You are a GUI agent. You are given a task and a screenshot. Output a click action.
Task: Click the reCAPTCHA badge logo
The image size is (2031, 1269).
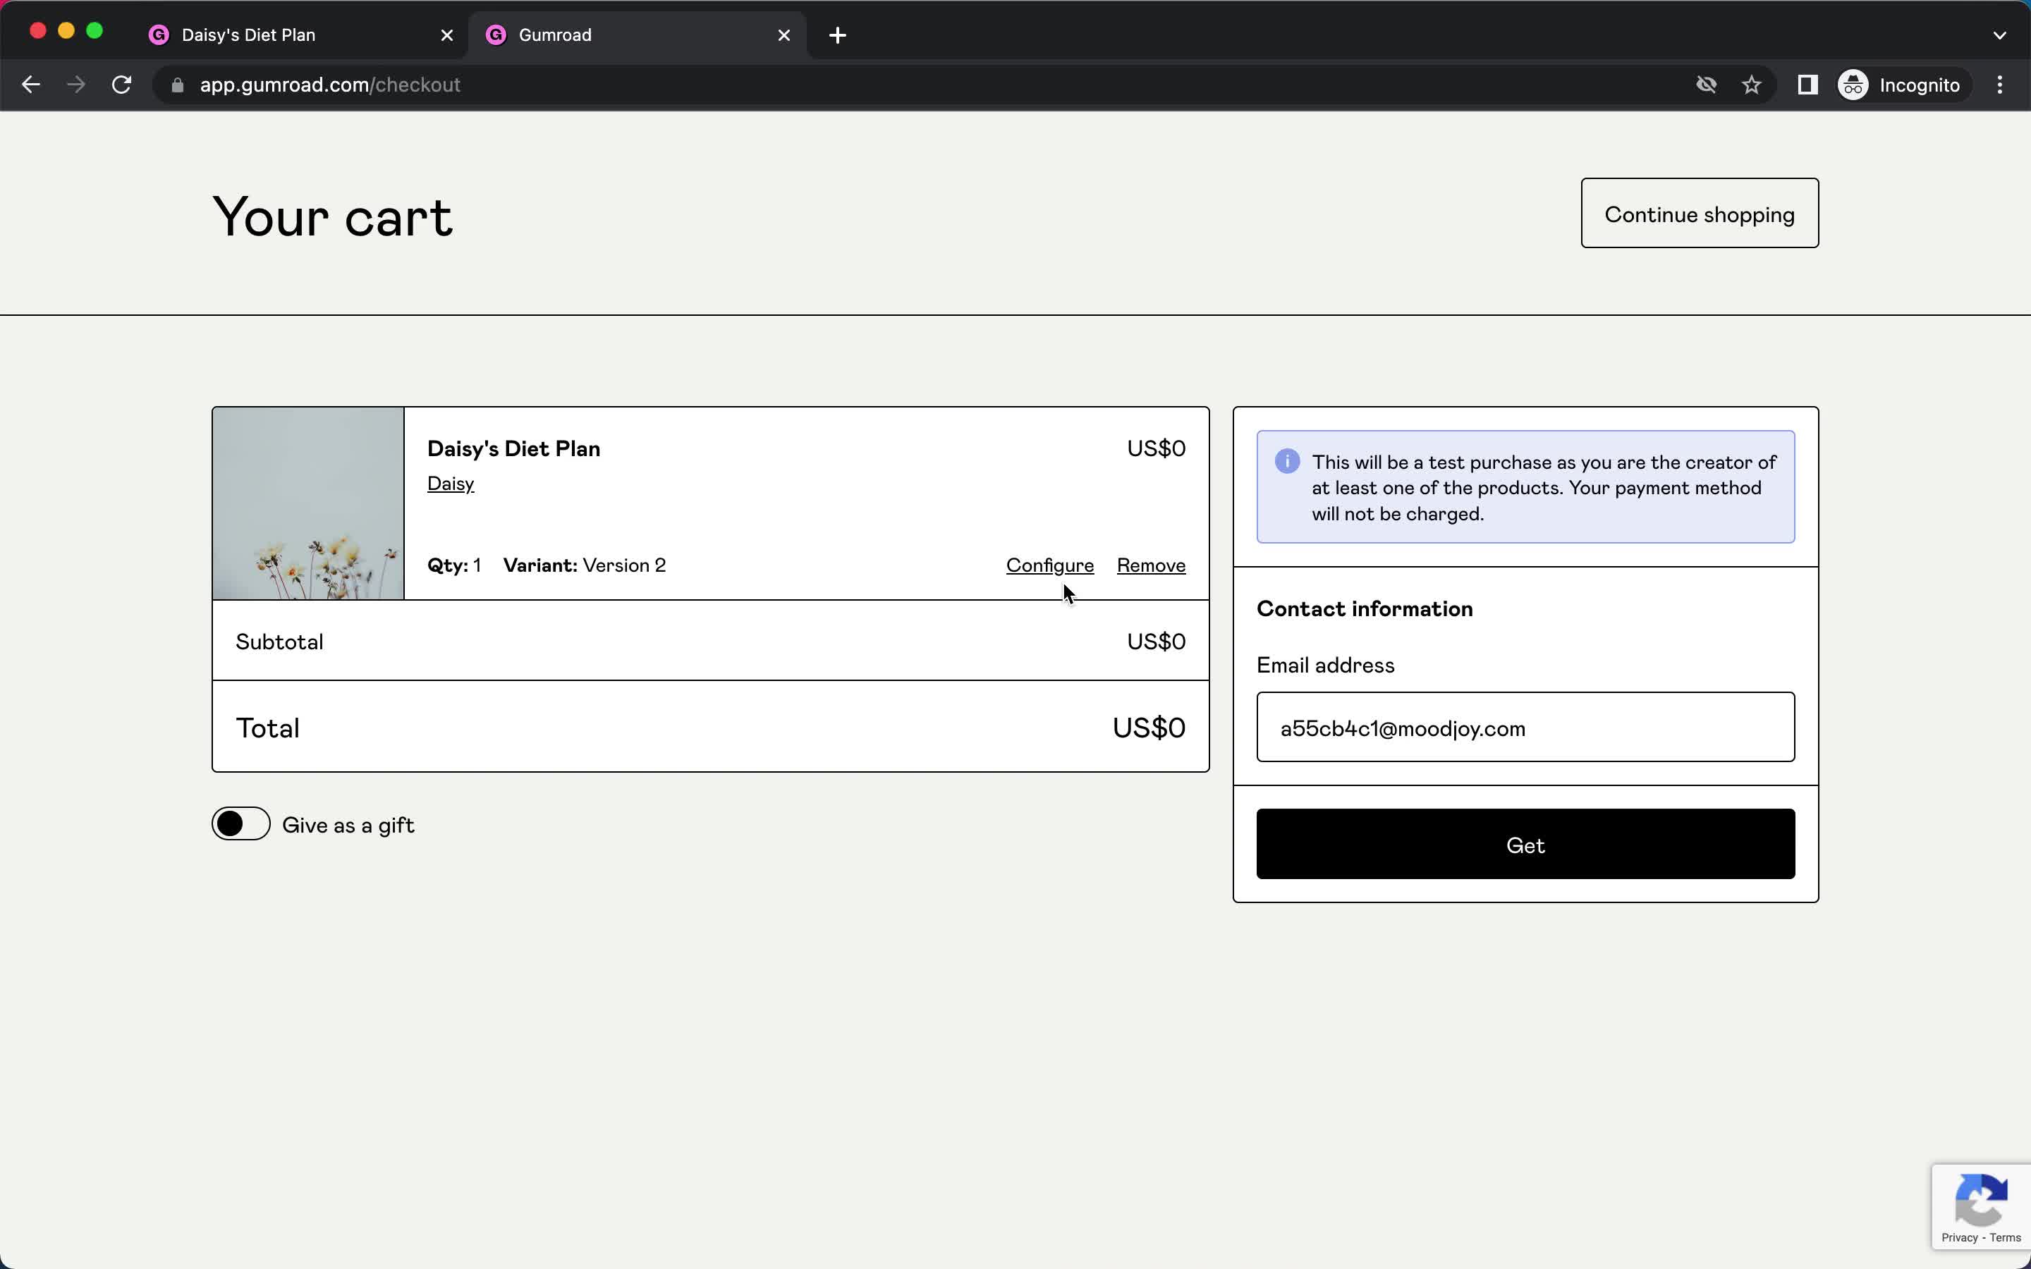point(1981,1201)
